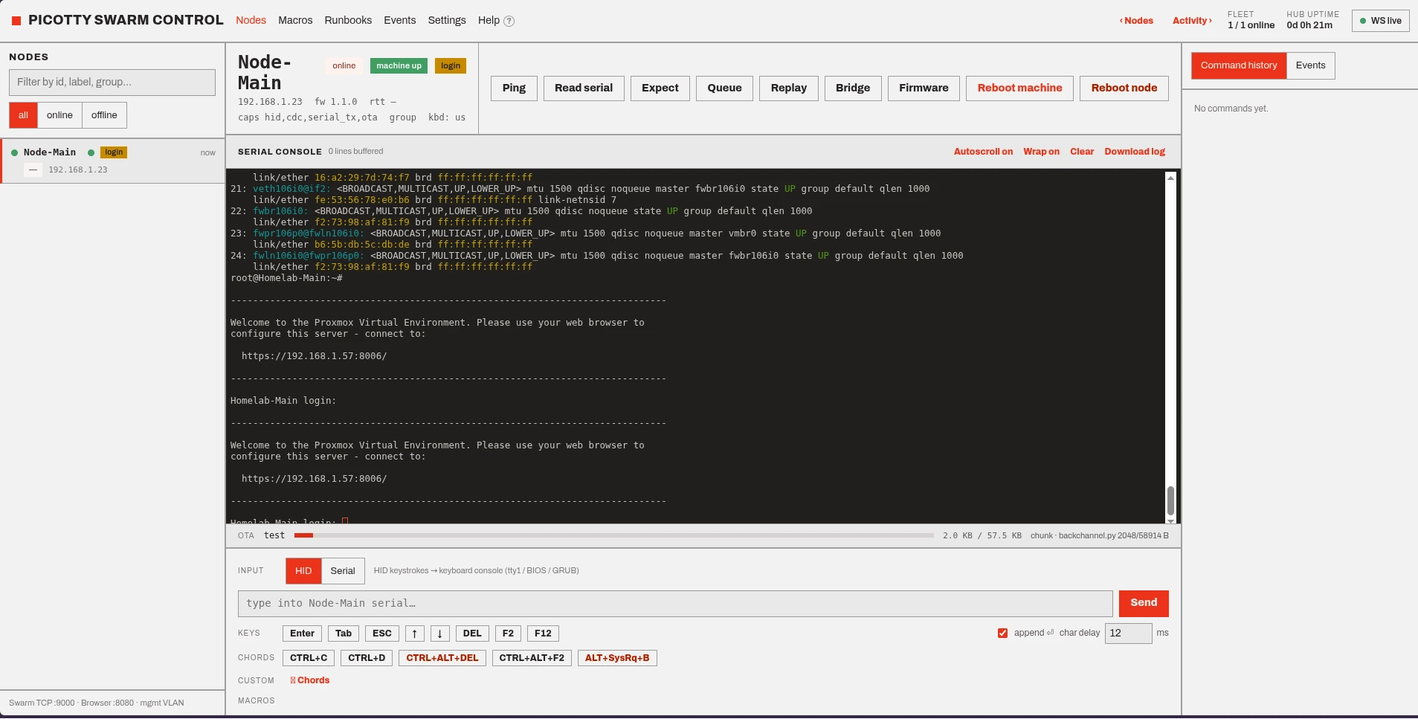Click the Ping button
1418x719 pixels.
(x=514, y=88)
